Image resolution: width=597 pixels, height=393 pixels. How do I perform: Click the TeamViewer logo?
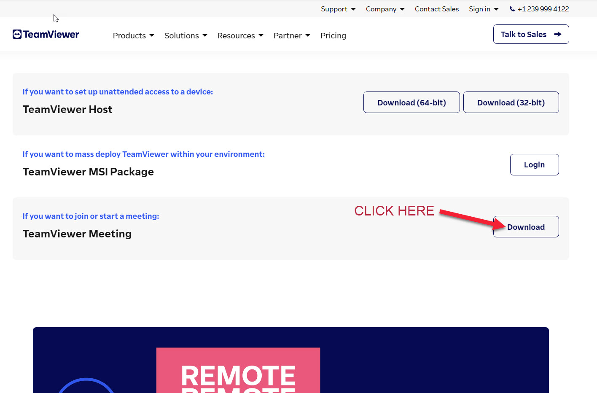46,35
